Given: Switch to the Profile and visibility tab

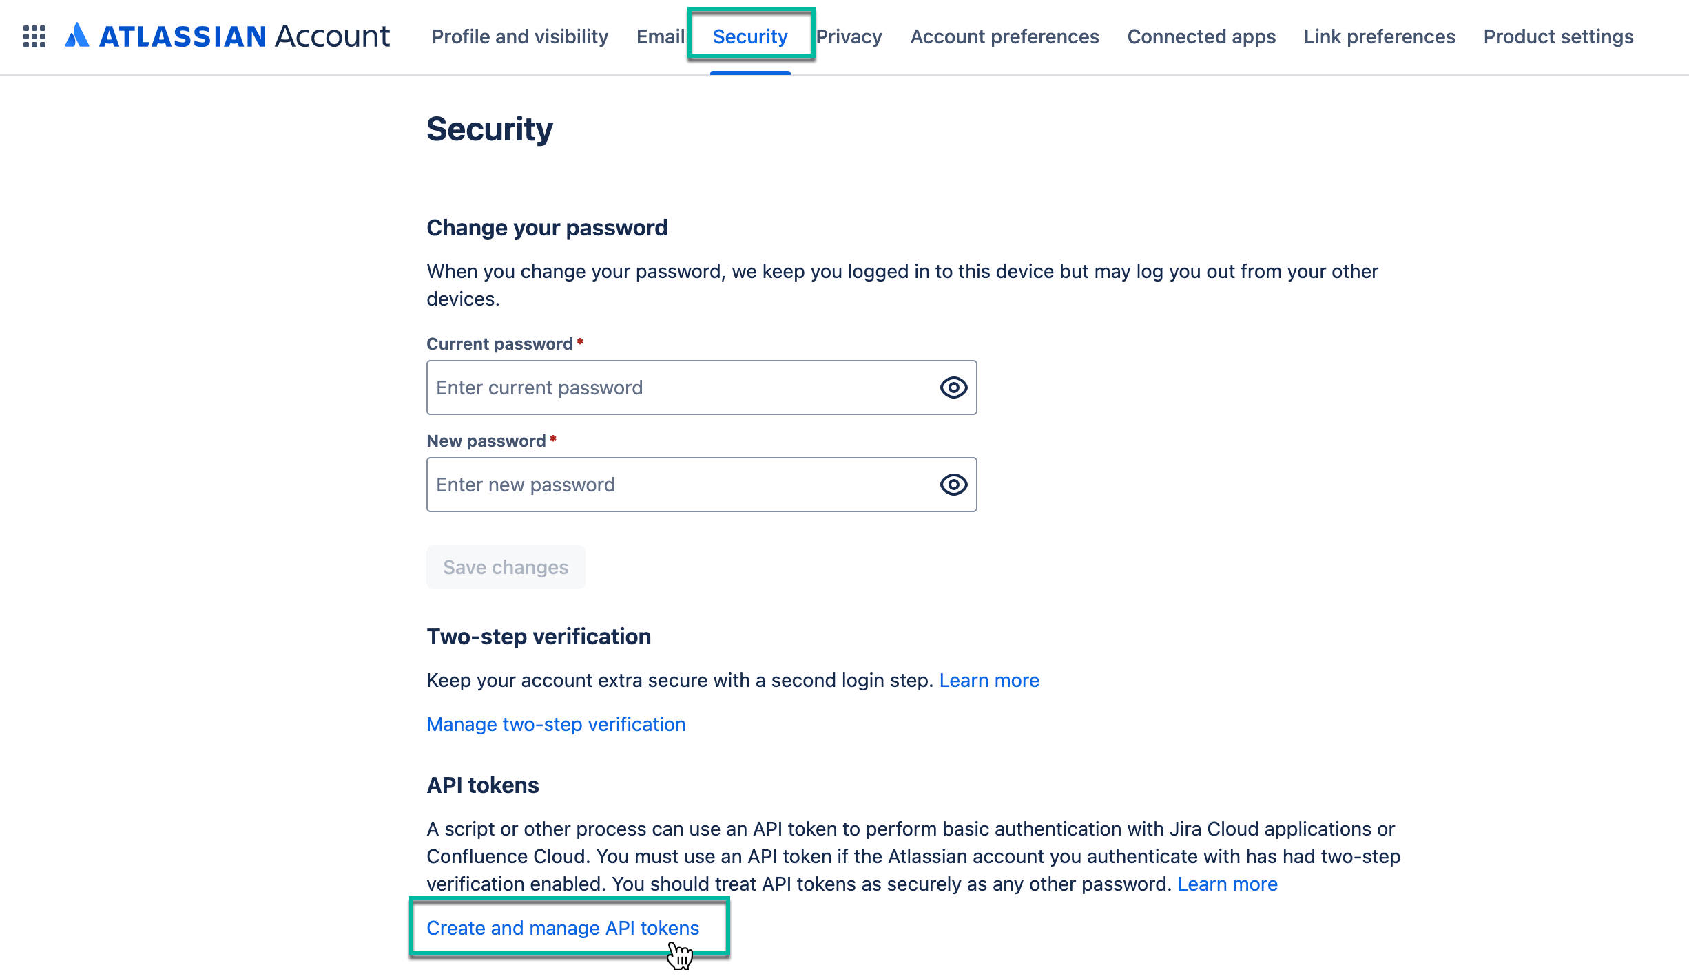Looking at the screenshot, I should click(520, 37).
